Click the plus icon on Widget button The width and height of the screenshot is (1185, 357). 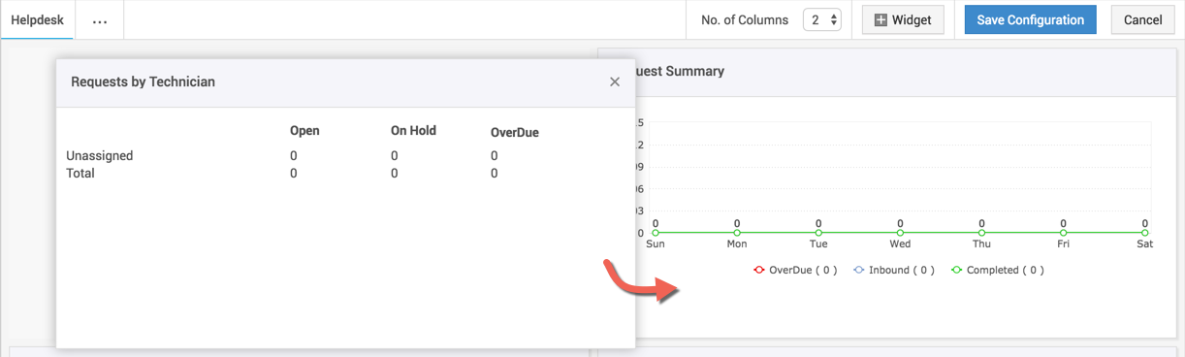click(x=881, y=19)
